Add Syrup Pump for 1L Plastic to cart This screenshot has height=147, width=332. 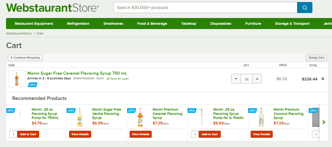(x=210, y=134)
